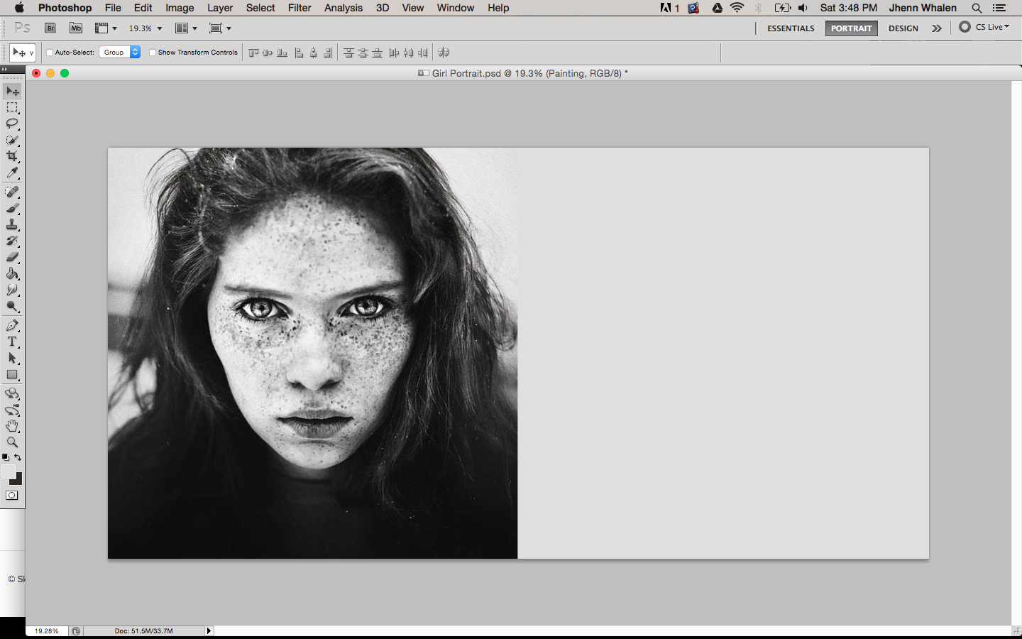Select the Quick Selection tool
This screenshot has width=1022, height=639.
[12, 140]
